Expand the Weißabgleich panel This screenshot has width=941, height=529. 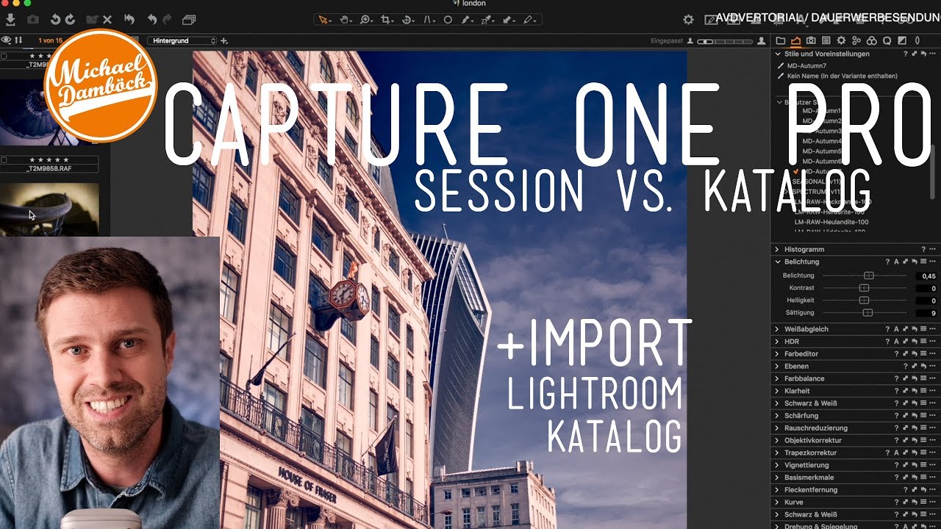click(778, 329)
